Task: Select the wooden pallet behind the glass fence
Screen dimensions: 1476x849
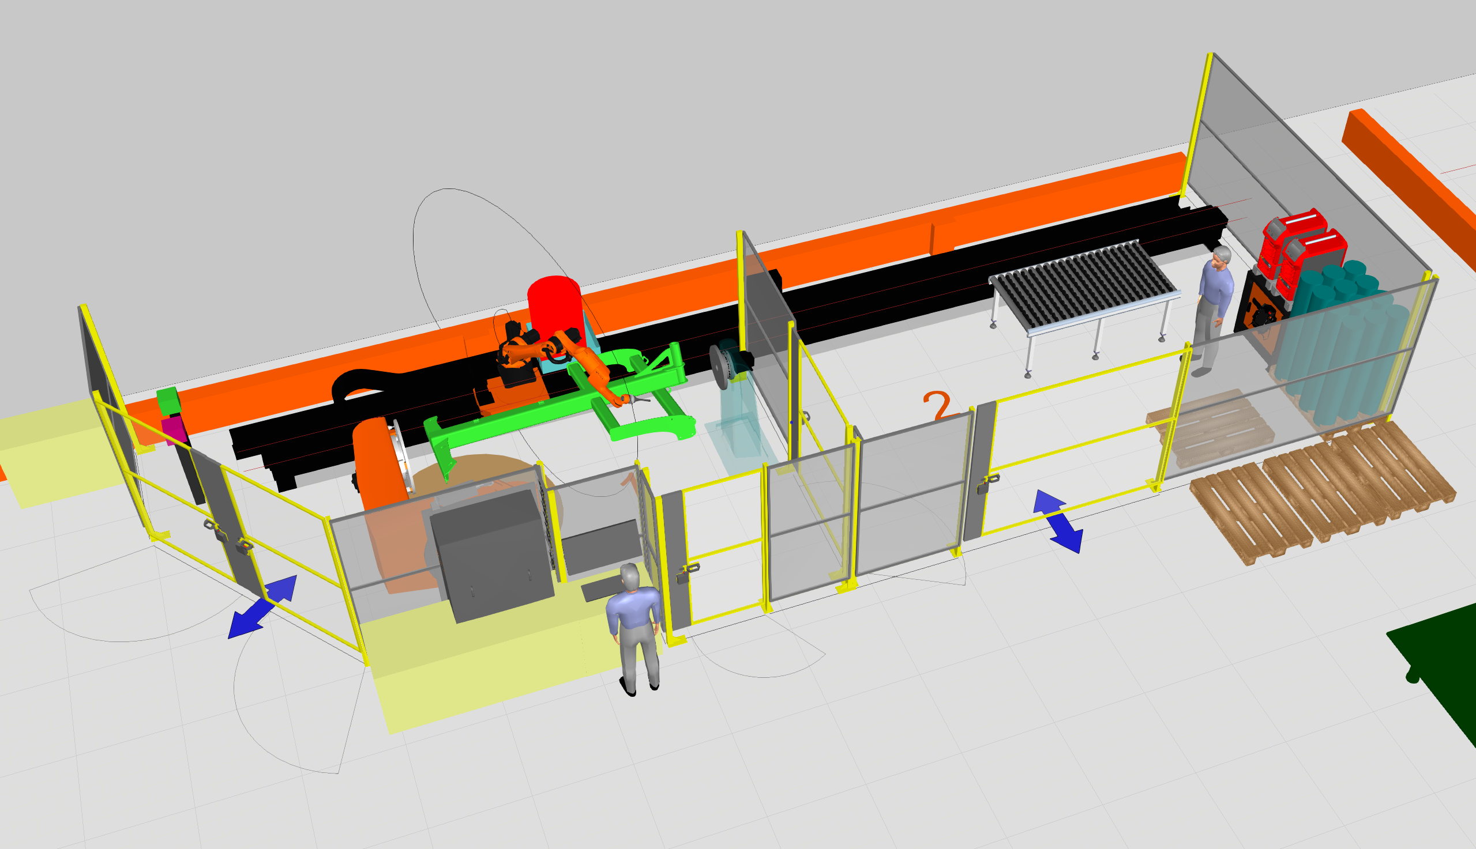Action: point(1210,429)
